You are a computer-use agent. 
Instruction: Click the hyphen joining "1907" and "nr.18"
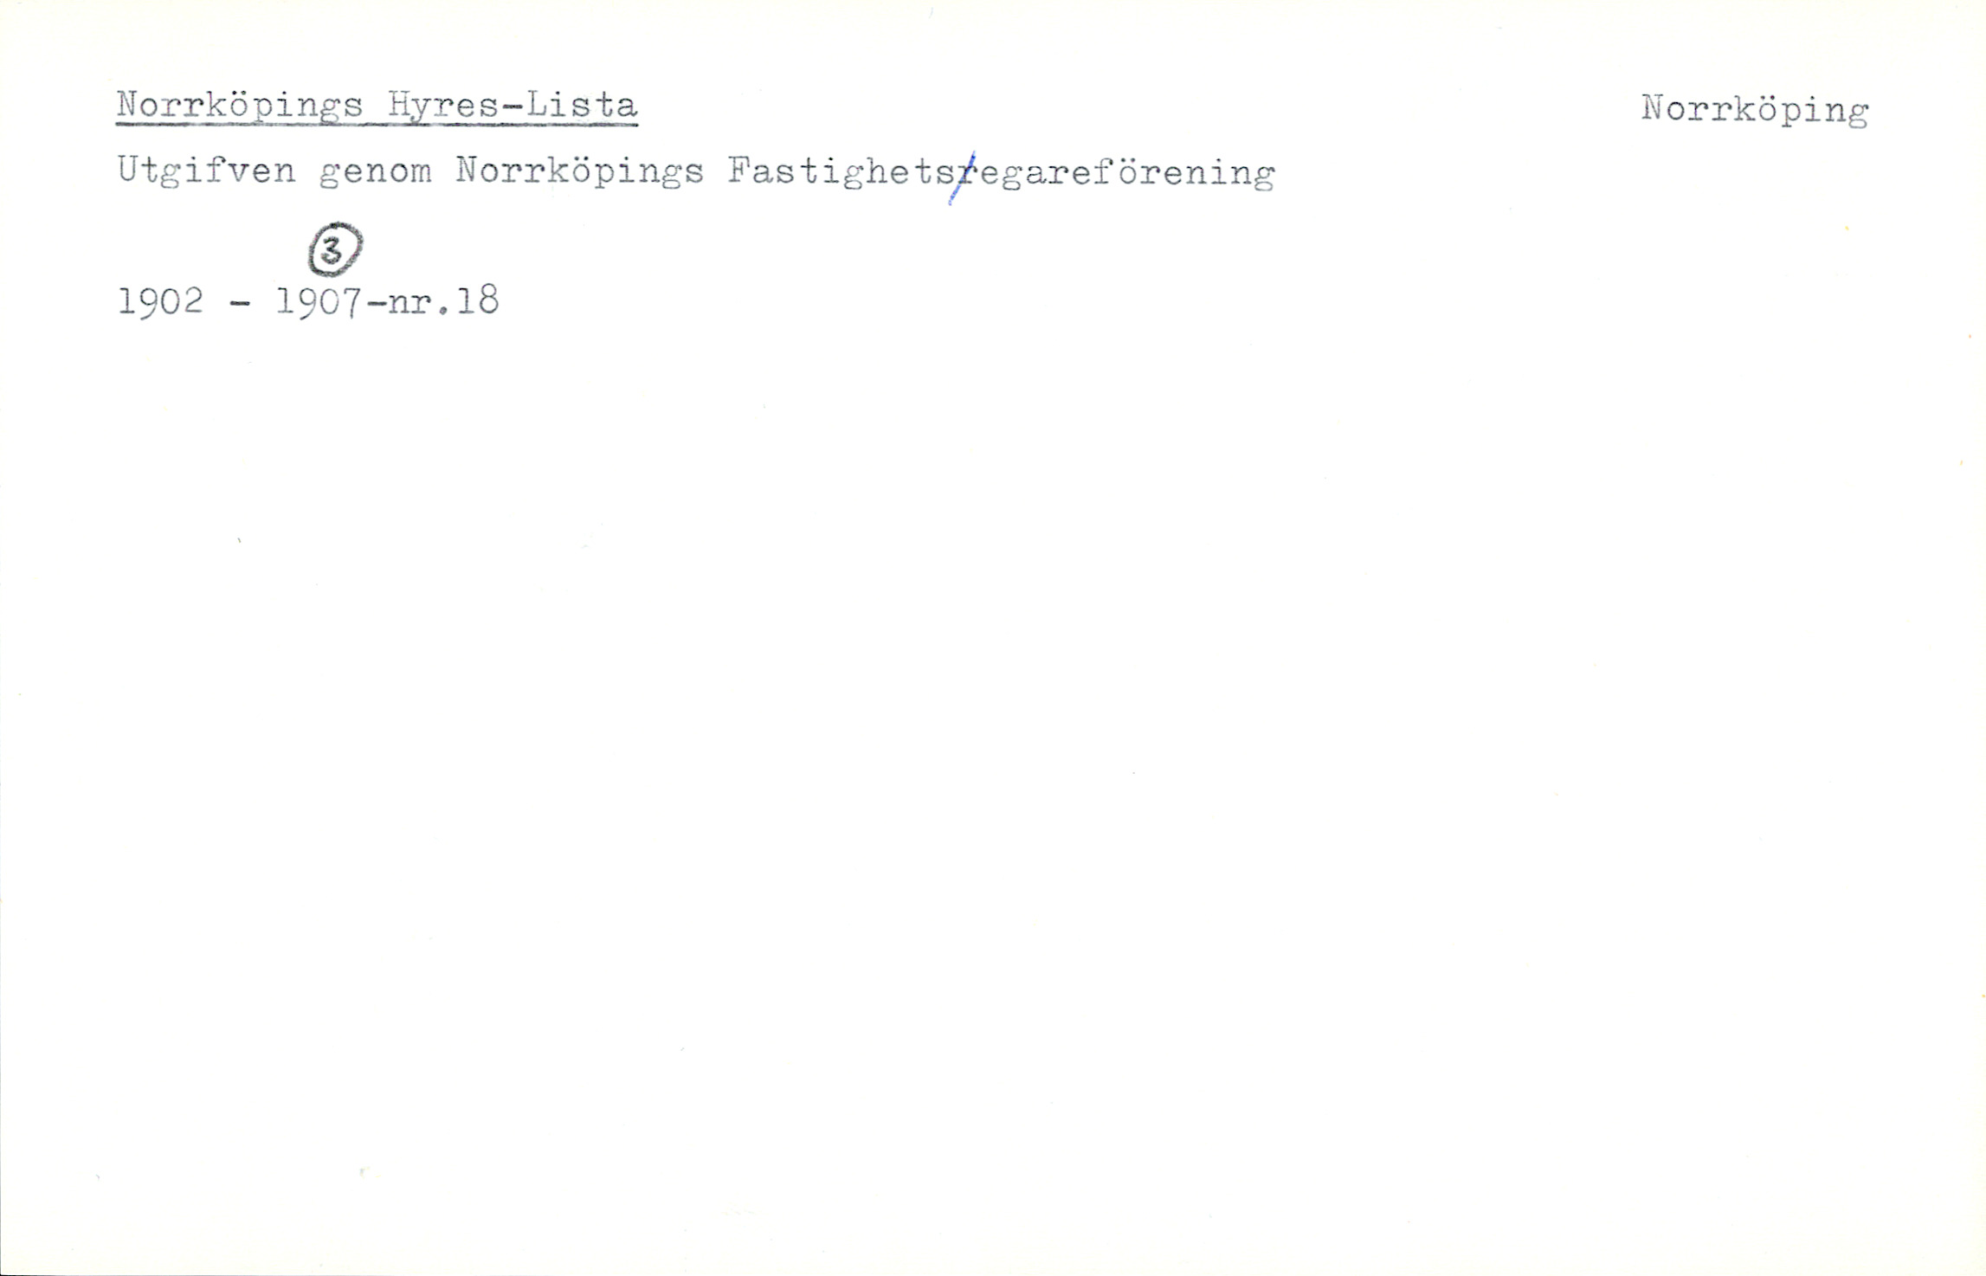(376, 304)
